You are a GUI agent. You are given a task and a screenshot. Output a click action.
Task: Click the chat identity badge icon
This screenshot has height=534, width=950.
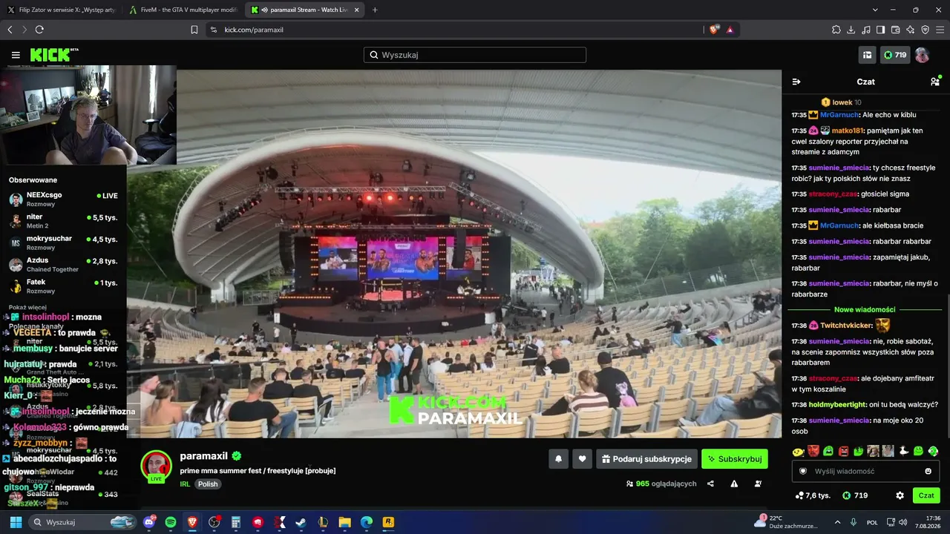(803, 471)
